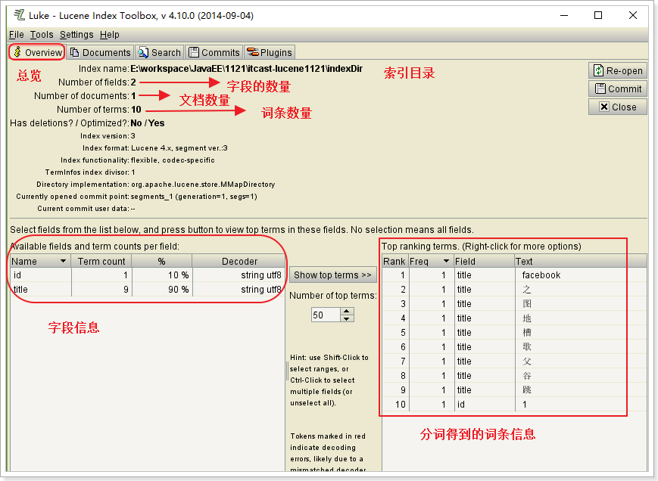Screen dimensions: 658x481
Task: Open the Help menu
Action: (110, 34)
